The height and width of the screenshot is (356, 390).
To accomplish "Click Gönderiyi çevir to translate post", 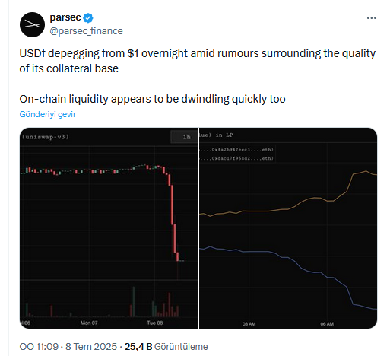I will 48,114.
